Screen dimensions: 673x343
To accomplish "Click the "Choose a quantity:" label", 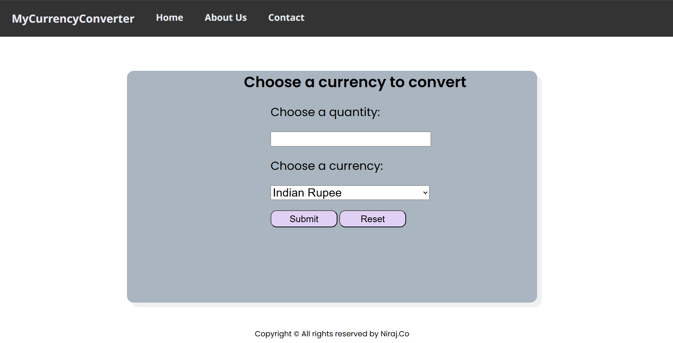I will [x=325, y=112].
